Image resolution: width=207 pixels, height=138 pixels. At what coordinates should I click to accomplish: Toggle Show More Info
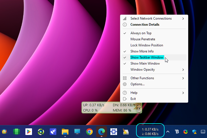154,51
